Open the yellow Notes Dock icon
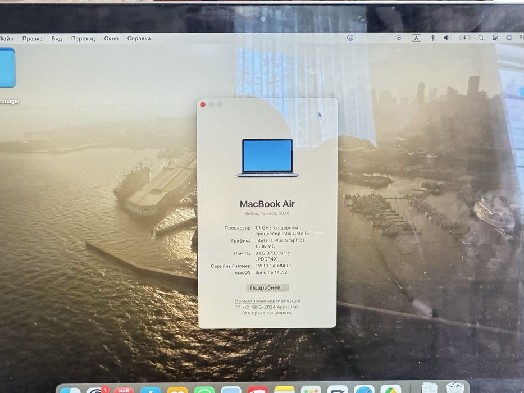Viewport: 524px width, 393px height. point(284,390)
